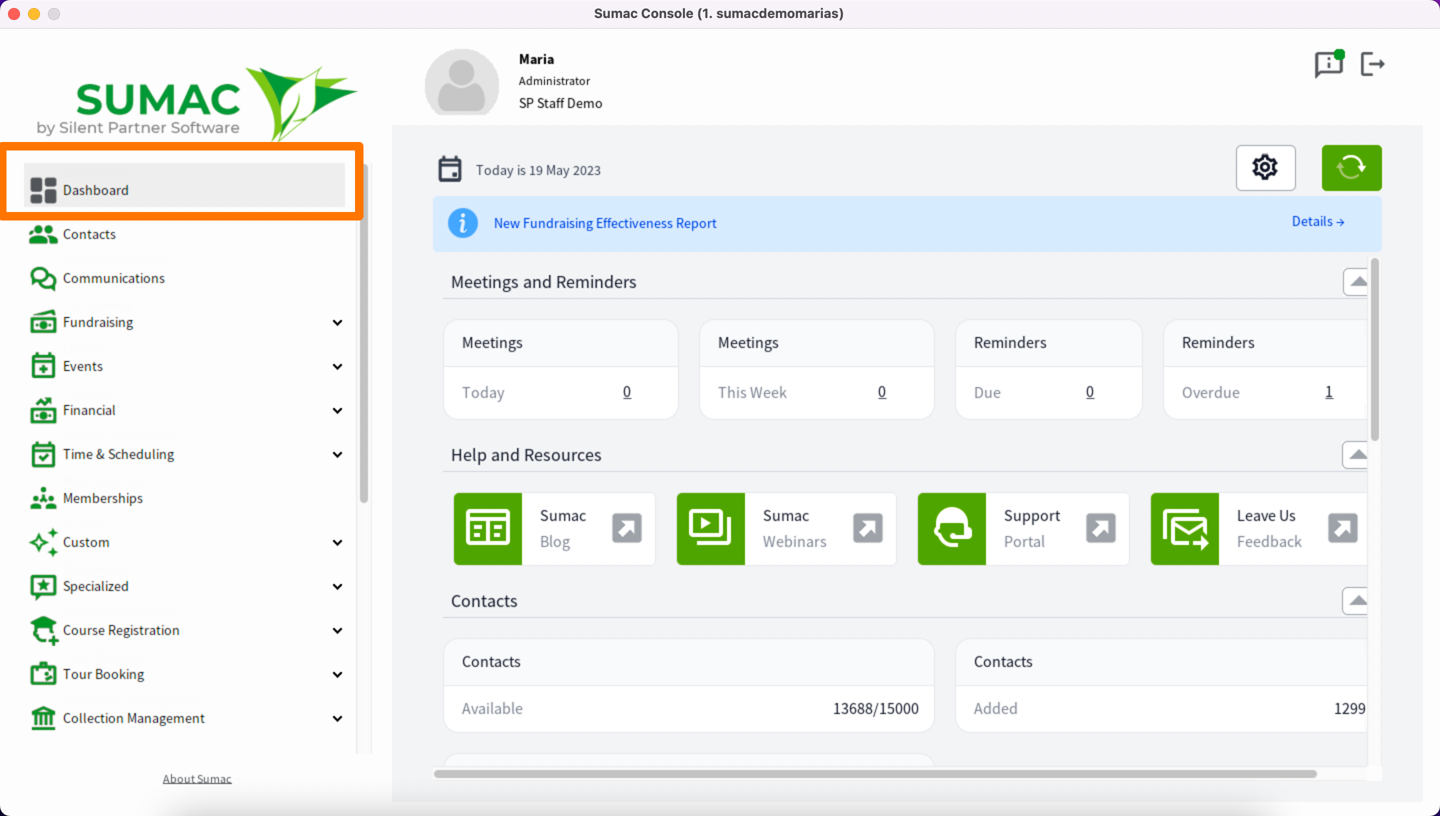This screenshot has height=816, width=1440.
Task: Open the notifications message icon
Action: [1328, 64]
